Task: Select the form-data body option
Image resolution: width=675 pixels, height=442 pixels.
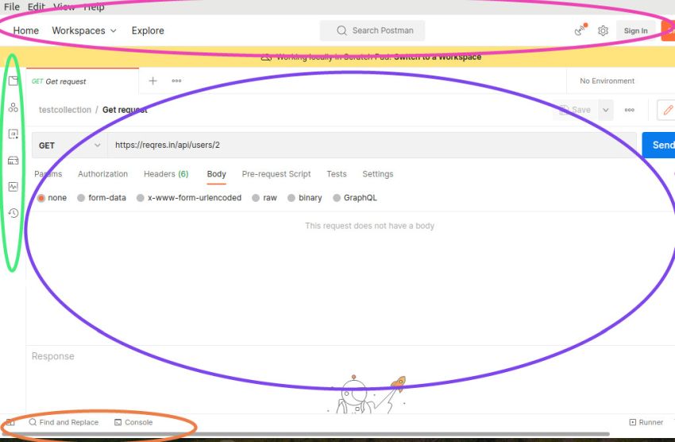Action: tap(81, 198)
